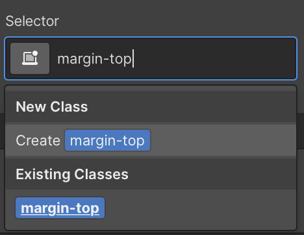Click the blue margin-top chip next to Create
Viewport: 304px width, 235px height.
(x=107, y=140)
